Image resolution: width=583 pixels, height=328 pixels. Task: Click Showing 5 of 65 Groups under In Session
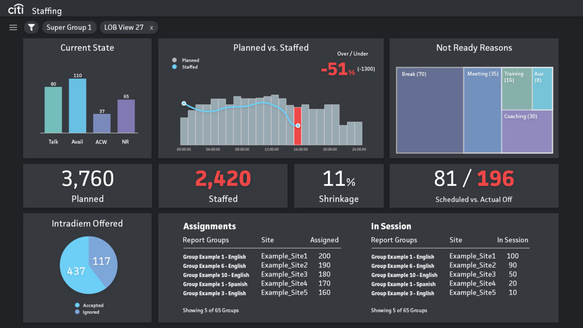399,310
